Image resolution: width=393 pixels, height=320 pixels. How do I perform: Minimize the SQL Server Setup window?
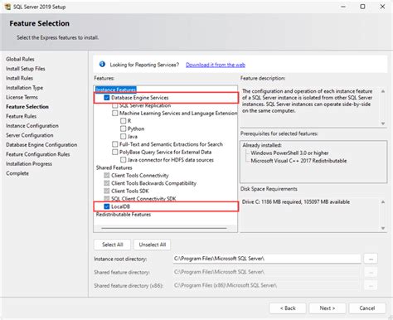(343, 7)
